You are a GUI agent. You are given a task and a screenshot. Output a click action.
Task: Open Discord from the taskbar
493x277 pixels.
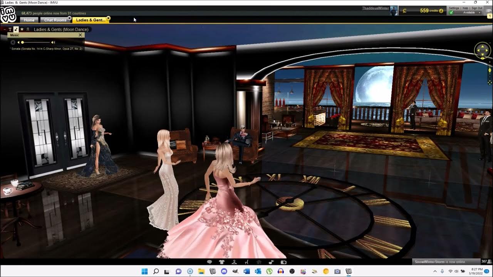pyautogui.click(x=224, y=271)
